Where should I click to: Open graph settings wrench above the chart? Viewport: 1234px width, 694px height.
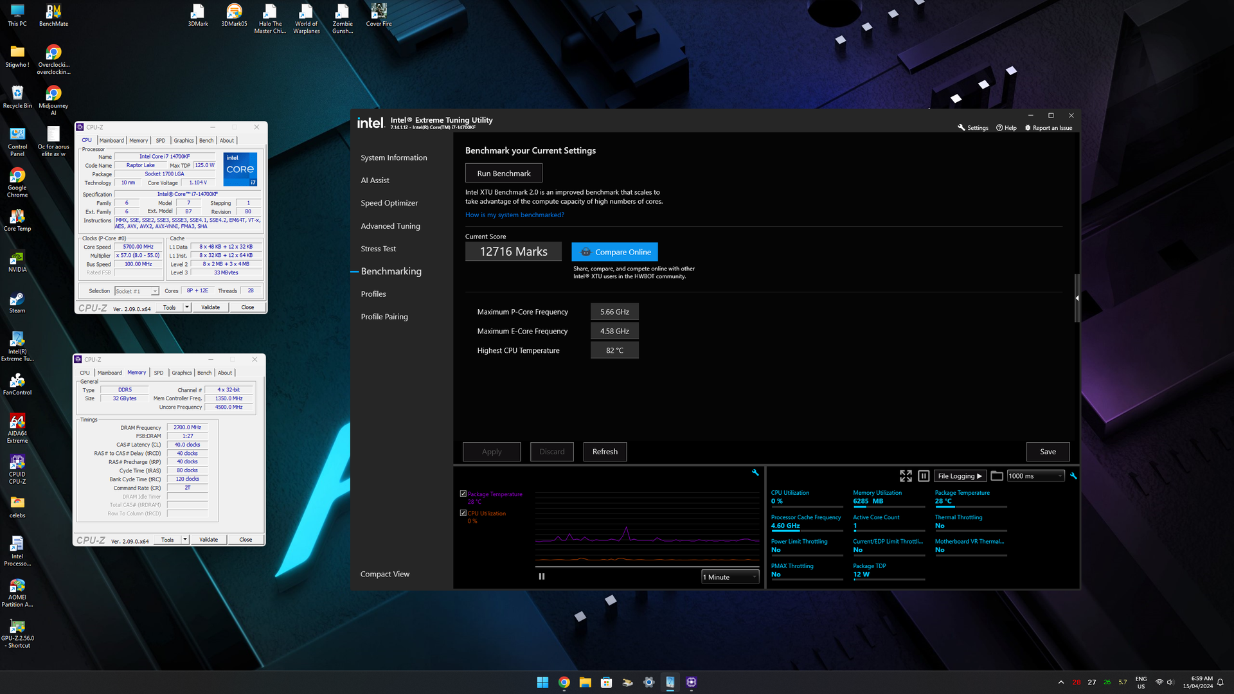point(755,472)
